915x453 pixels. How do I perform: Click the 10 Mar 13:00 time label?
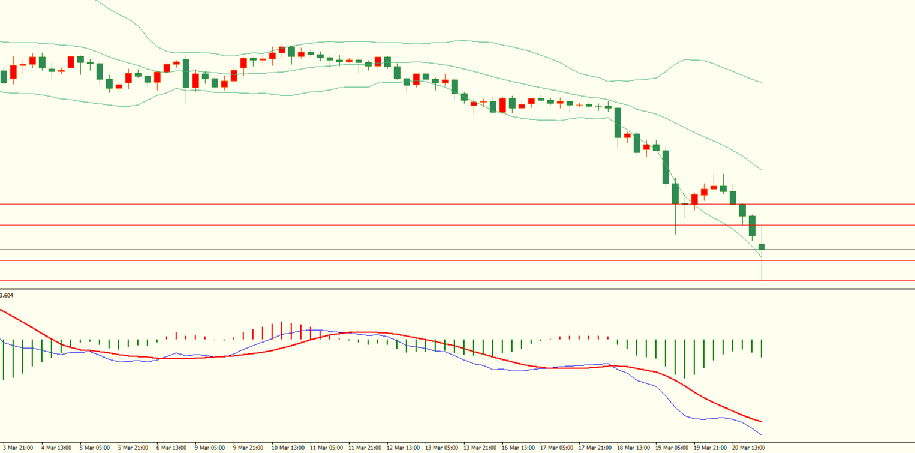[x=288, y=448]
